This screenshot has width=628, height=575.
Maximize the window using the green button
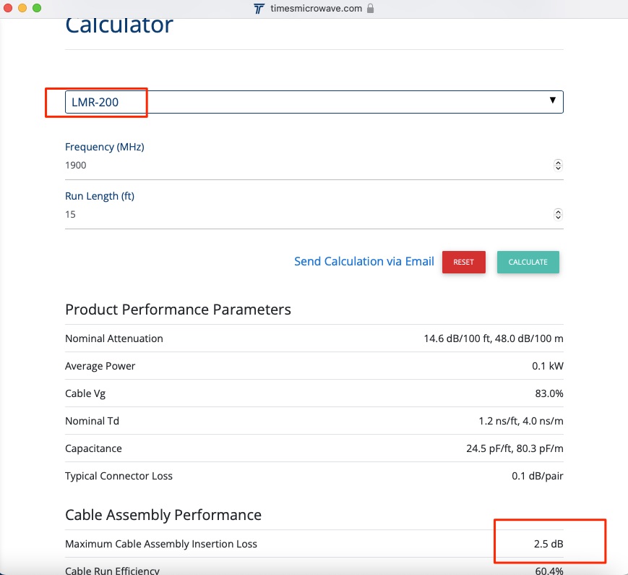point(37,8)
